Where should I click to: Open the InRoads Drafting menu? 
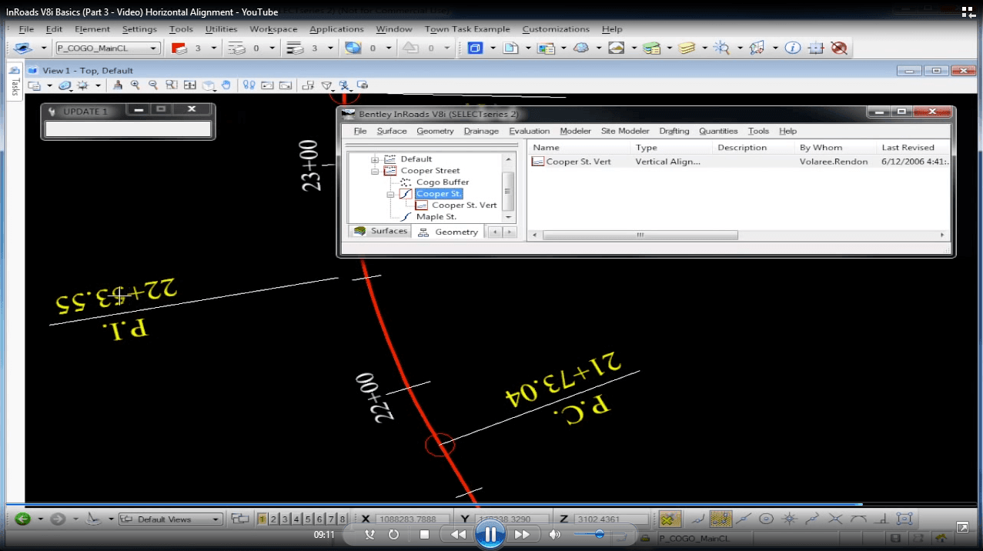[674, 131]
